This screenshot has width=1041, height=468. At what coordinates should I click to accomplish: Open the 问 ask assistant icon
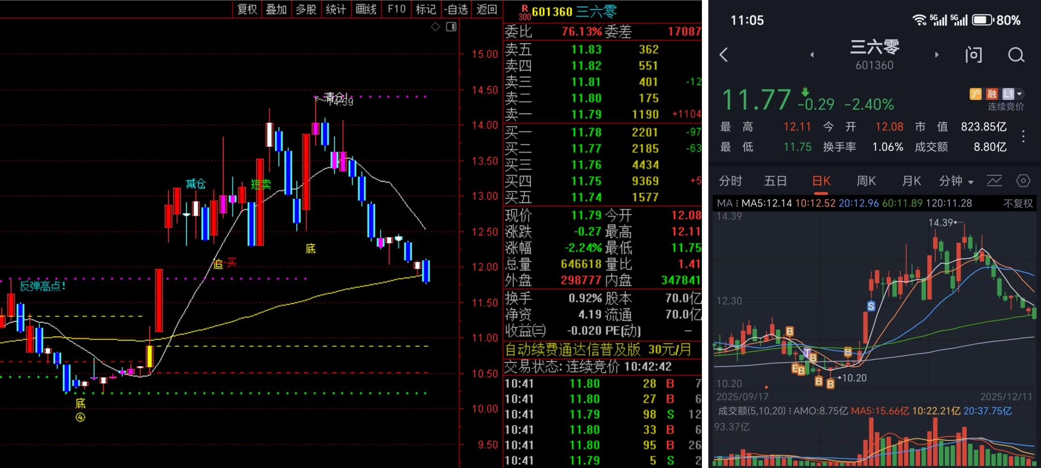click(974, 55)
